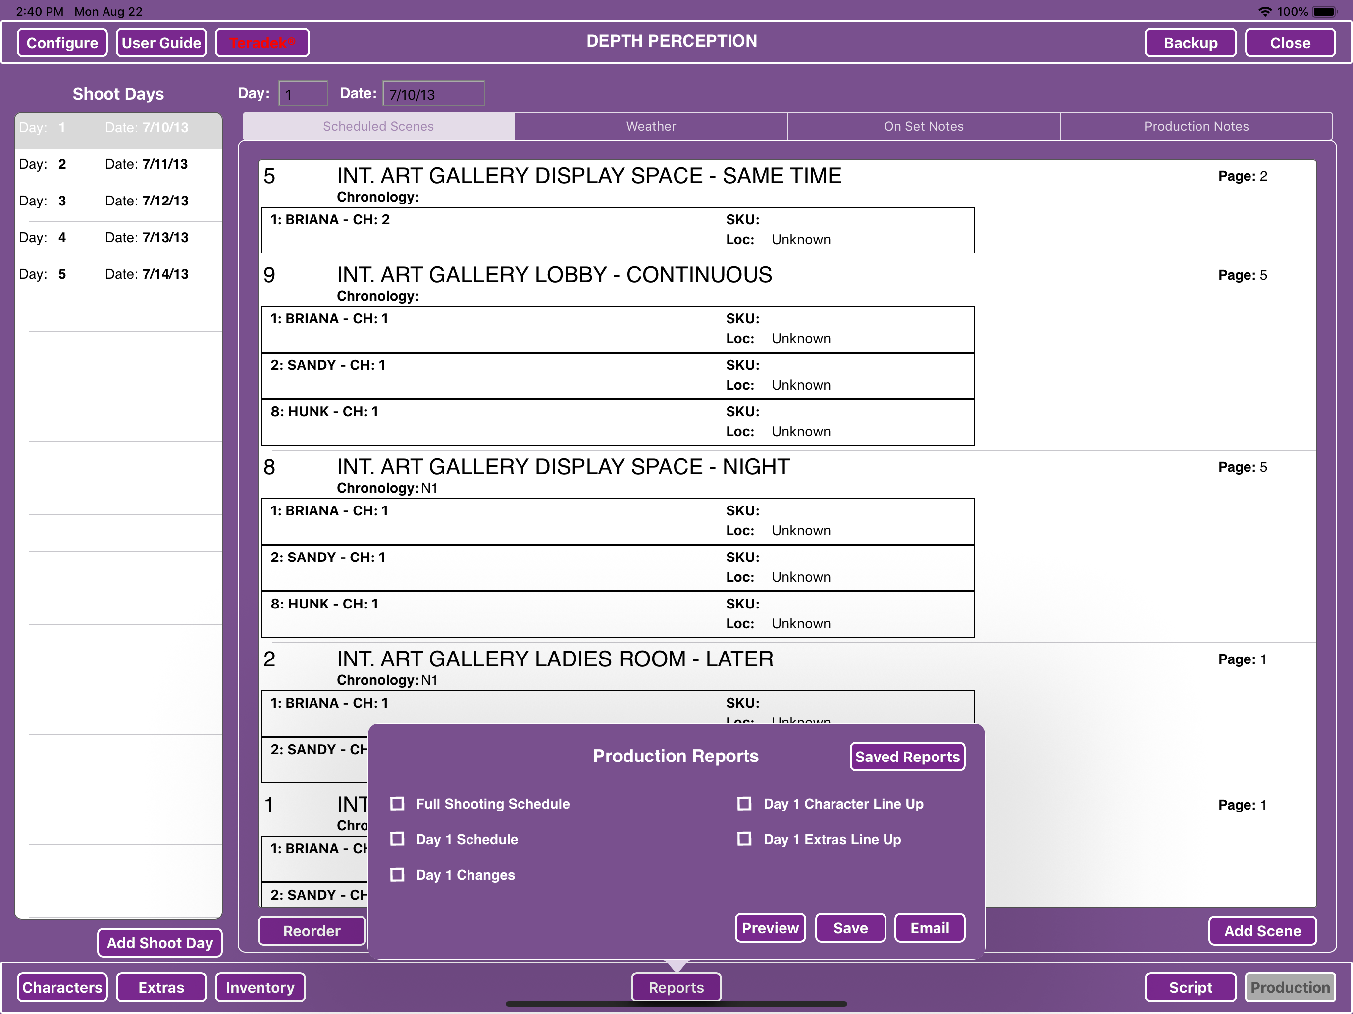Start a Backup of the project
1353x1014 pixels.
pos(1190,43)
